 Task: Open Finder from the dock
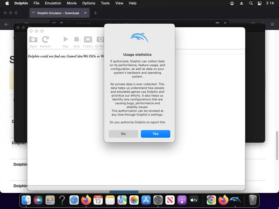[26, 200]
